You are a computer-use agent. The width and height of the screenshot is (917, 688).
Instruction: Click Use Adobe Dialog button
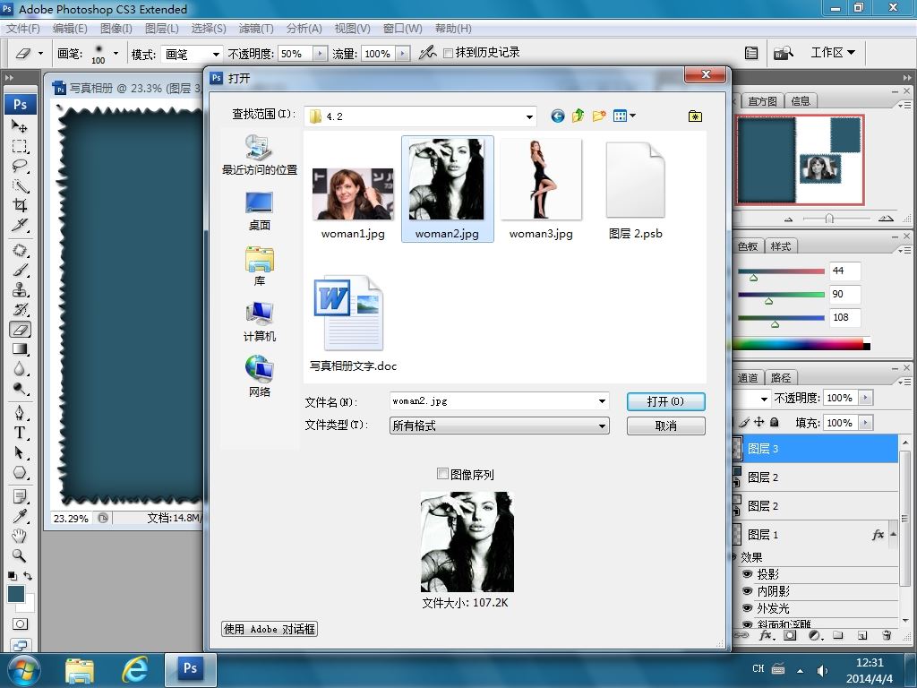[270, 629]
